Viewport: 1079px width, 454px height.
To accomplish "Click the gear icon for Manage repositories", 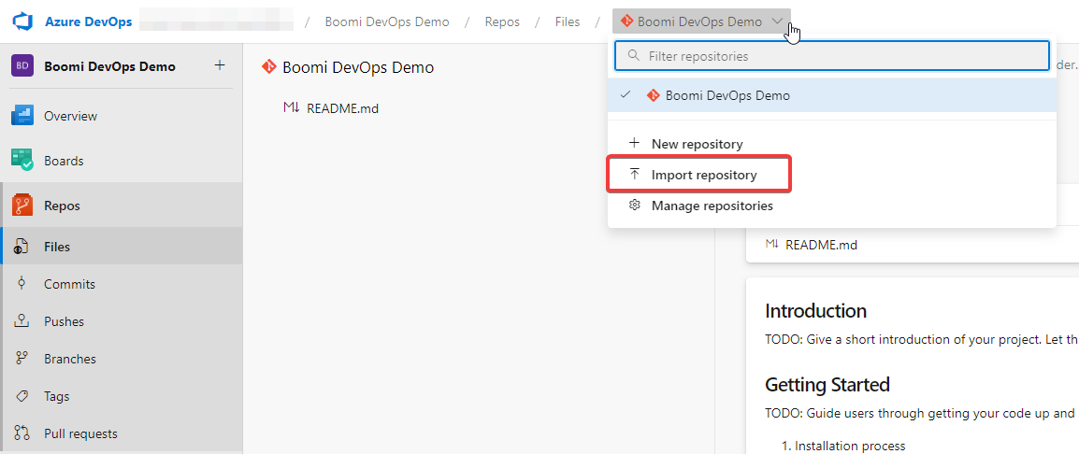I will tap(635, 205).
